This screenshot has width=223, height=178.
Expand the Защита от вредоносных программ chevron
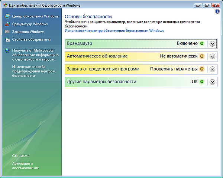click(x=213, y=69)
